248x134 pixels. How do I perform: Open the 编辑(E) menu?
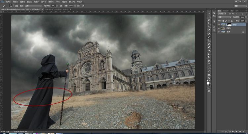tap(16, 2)
